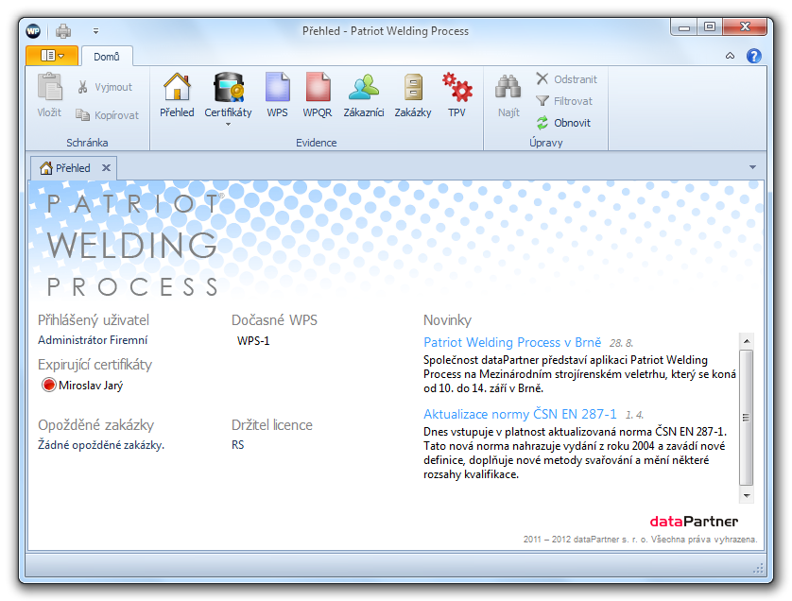Click the Filtrovat funnel filter
Viewport: 792px width, 601px height.
[x=564, y=101]
